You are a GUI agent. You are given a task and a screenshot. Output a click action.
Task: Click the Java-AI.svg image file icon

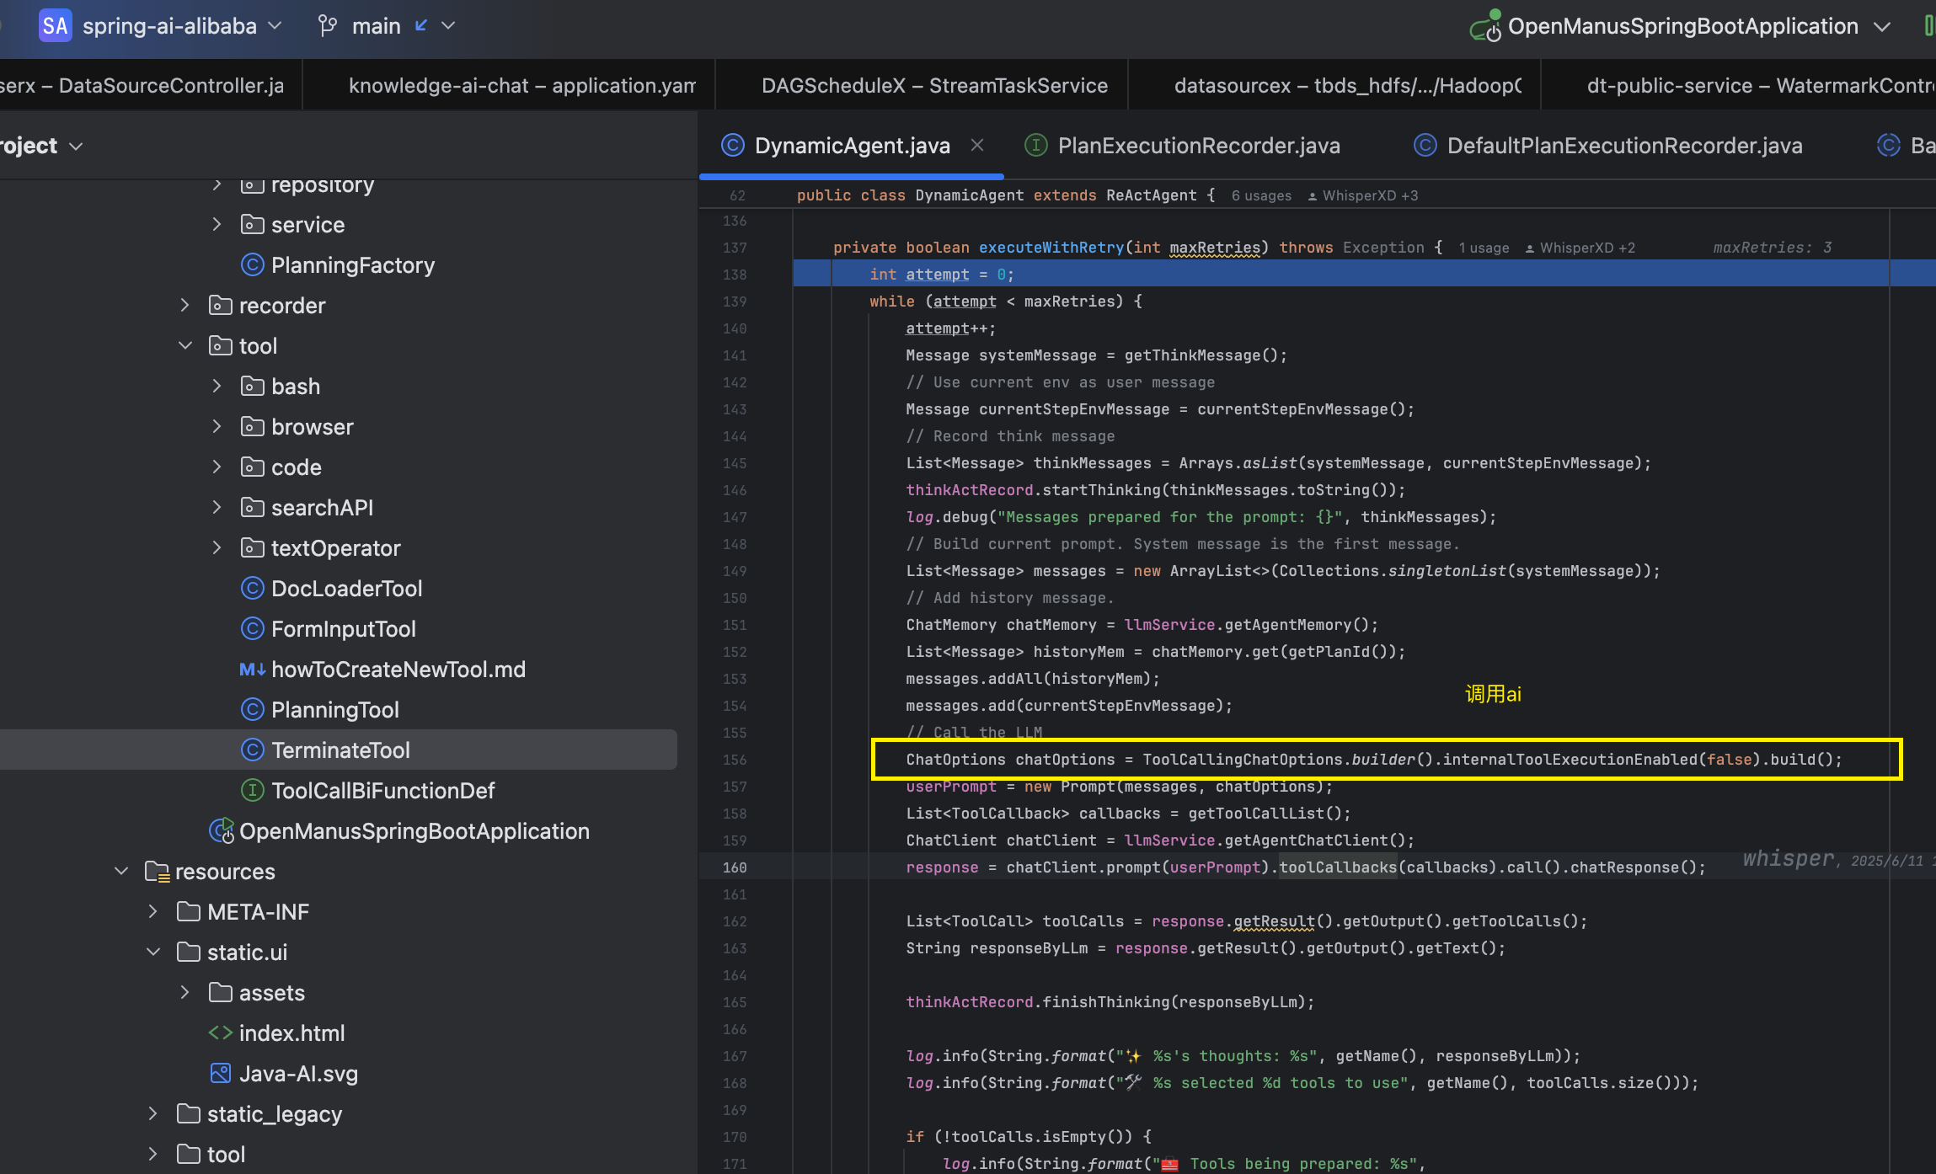pyautogui.click(x=220, y=1074)
